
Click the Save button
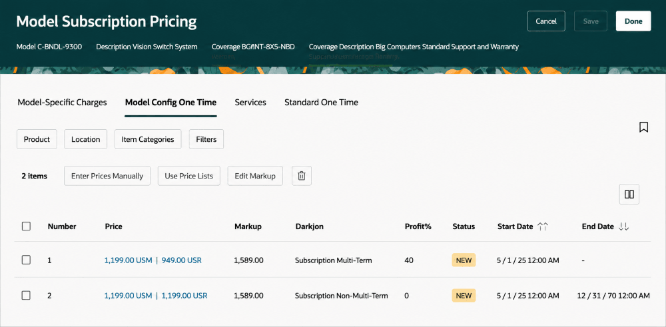(591, 21)
